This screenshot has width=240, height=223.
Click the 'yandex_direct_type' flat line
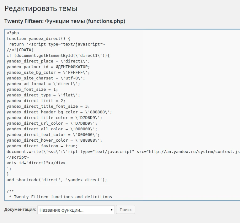43,95
